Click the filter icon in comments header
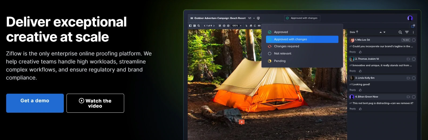The width and height of the screenshot is (428, 140). (x=407, y=32)
